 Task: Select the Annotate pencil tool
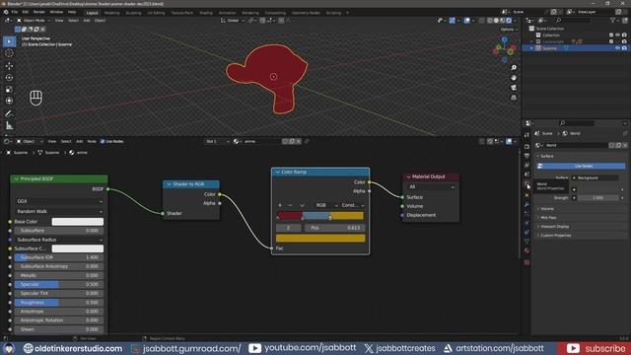9,114
